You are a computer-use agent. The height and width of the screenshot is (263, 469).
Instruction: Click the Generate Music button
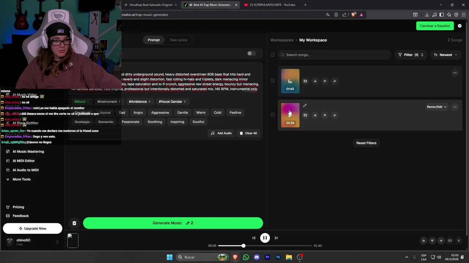pos(173,223)
